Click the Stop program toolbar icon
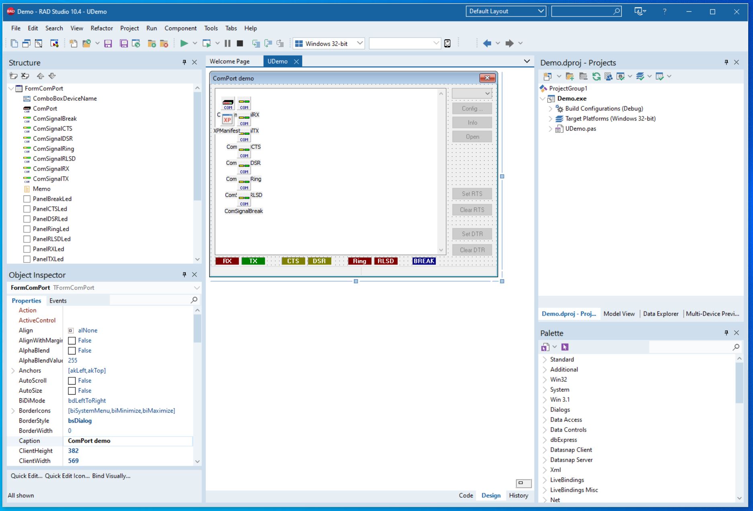The width and height of the screenshot is (753, 511). pyautogui.click(x=240, y=43)
